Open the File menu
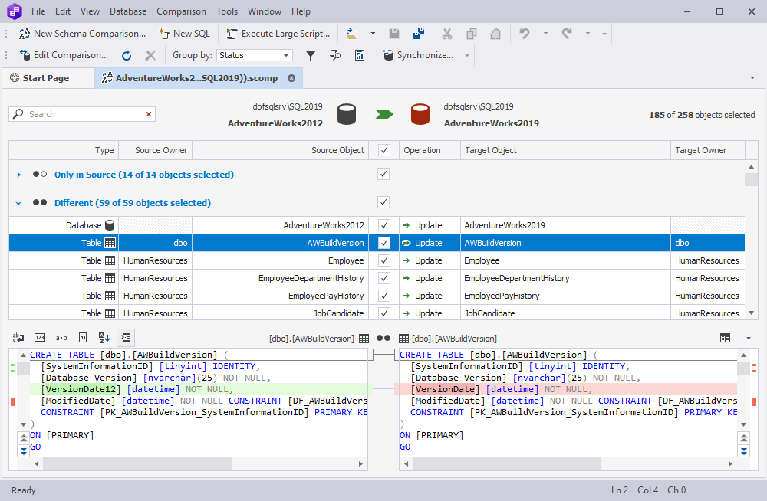 click(x=38, y=11)
